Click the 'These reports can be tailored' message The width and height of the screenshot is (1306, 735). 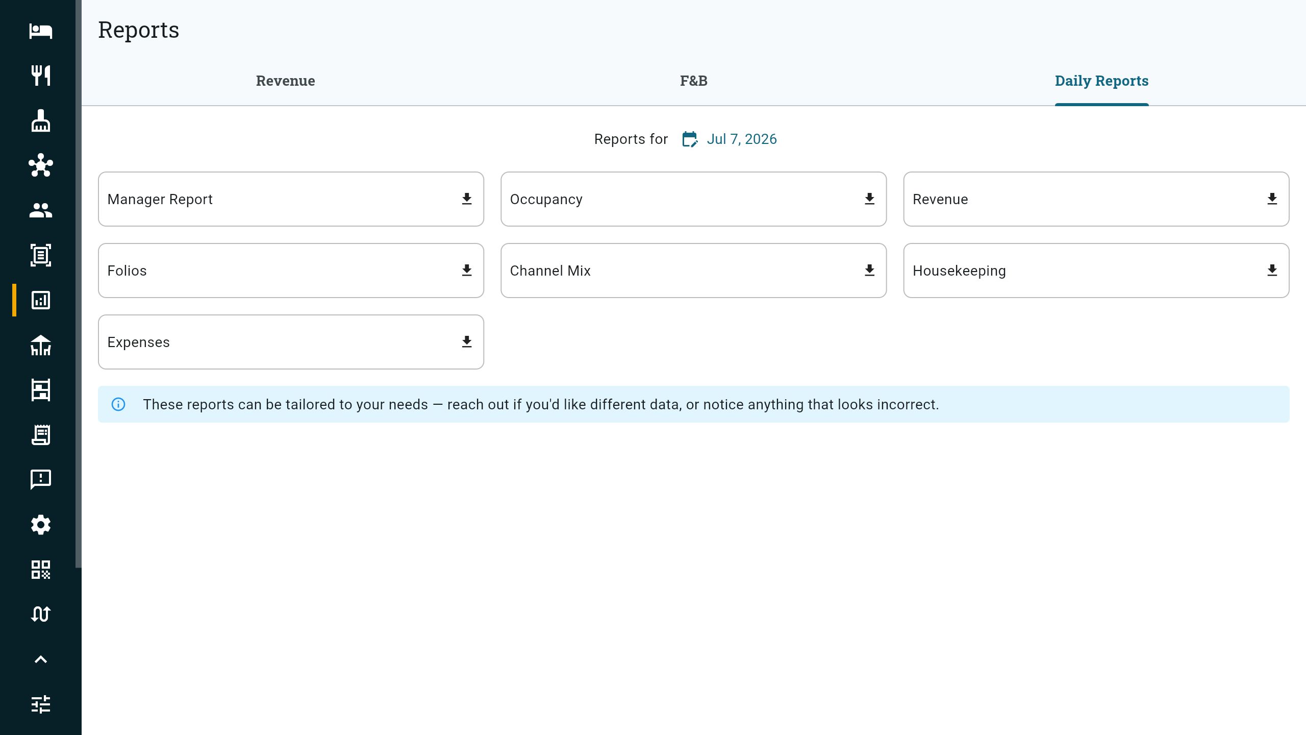(541, 404)
